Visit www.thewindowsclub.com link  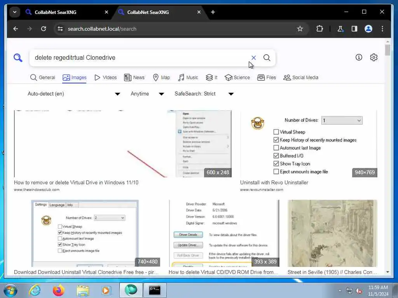37,189
